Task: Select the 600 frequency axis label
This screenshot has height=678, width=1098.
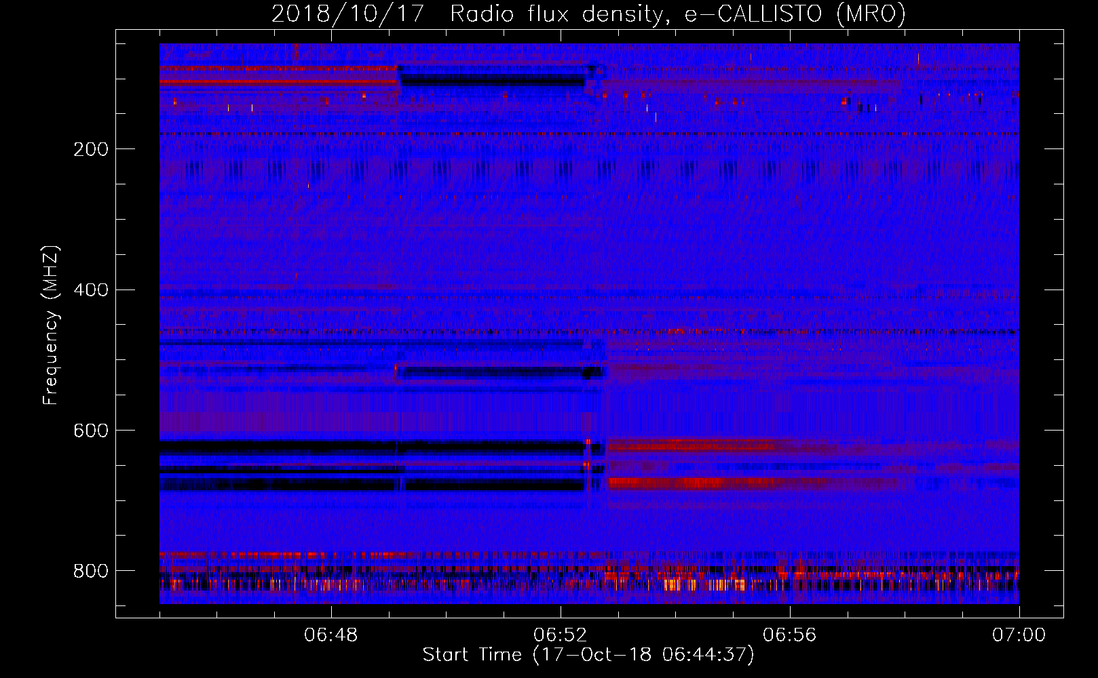Action: [x=91, y=431]
